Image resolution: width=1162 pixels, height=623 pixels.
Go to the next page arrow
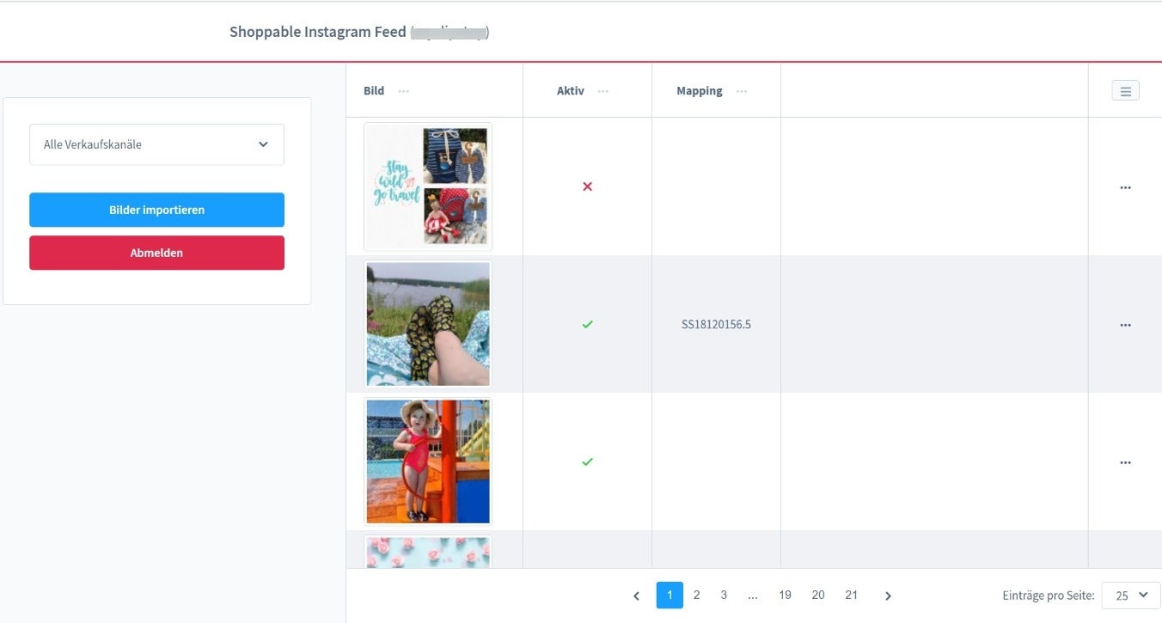coord(888,596)
